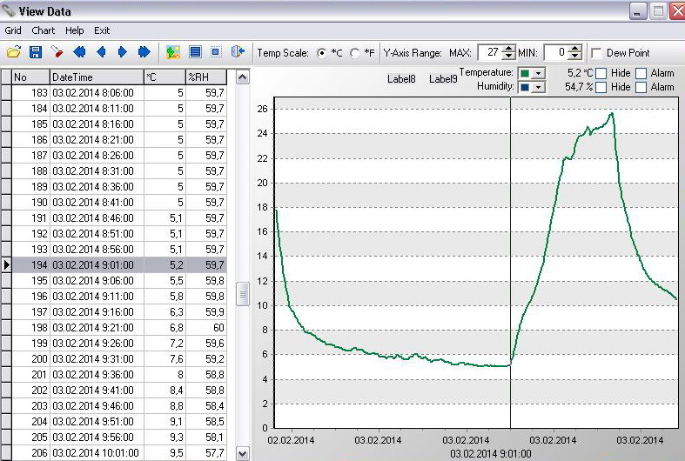Jump to first record with double-left arrow
The height and width of the screenshot is (461, 685).
tap(79, 52)
